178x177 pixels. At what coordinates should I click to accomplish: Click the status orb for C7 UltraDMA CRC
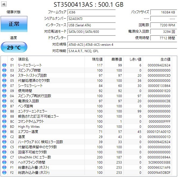pos(4,157)
